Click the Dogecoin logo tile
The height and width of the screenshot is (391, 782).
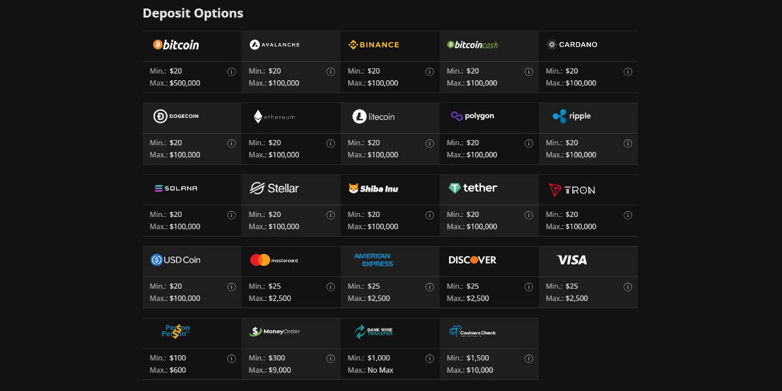pyautogui.click(x=176, y=117)
